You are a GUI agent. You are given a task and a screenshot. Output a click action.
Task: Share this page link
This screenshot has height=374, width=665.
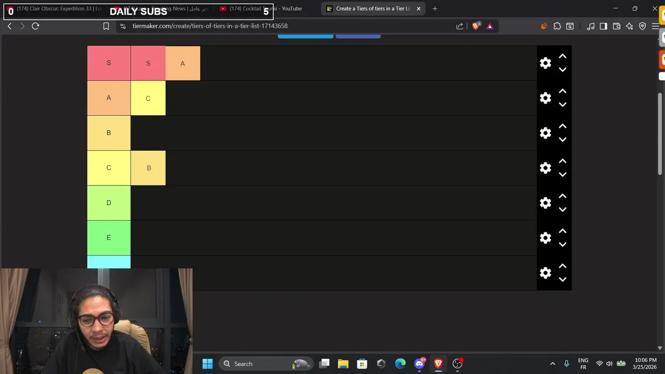(460, 26)
